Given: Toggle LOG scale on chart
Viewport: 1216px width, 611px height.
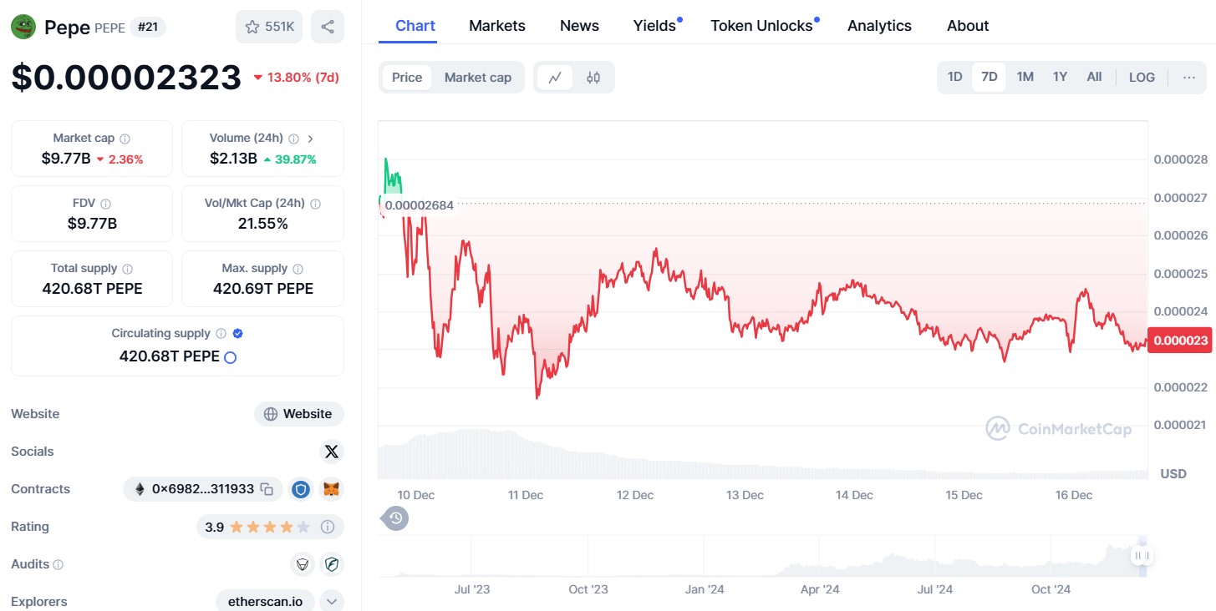Looking at the screenshot, I should pos(1142,77).
